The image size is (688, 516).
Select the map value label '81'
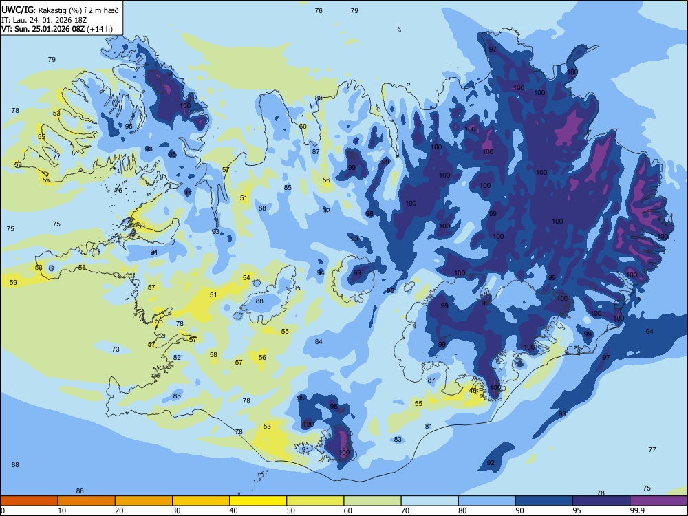point(429,426)
